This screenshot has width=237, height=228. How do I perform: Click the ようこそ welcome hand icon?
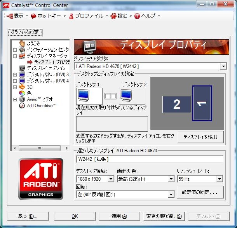pyautogui.click(x=22, y=44)
